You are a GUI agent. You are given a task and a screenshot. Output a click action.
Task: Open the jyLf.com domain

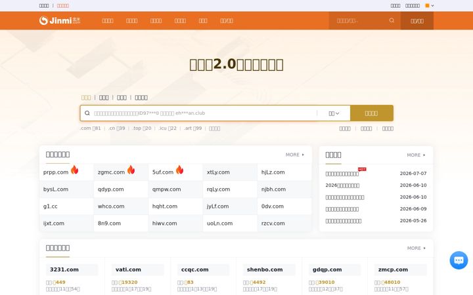pyautogui.click(x=218, y=206)
